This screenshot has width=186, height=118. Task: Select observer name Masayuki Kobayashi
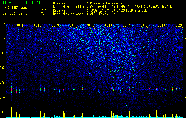pyautogui.click(x=106, y=3)
